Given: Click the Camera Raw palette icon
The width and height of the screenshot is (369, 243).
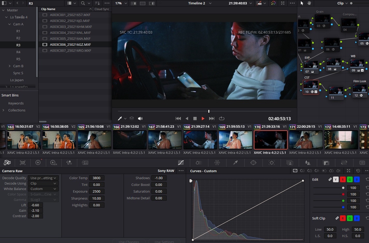Looking at the screenshot, I should 7,162.
